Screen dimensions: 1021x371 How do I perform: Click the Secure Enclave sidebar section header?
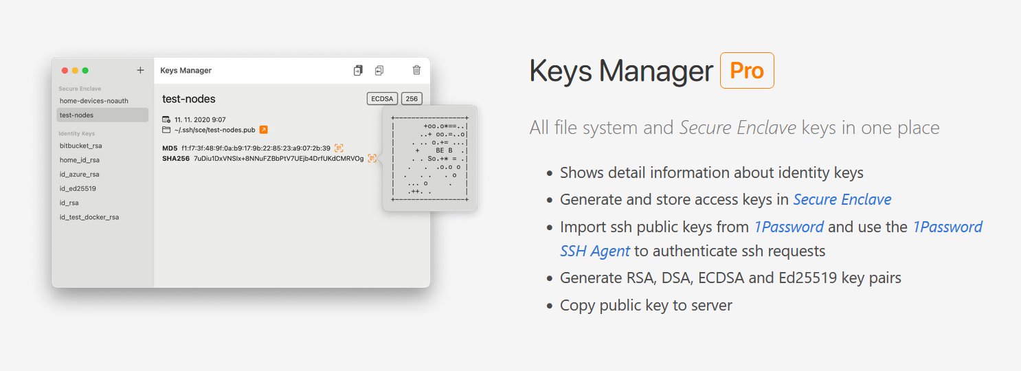pos(80,89)
